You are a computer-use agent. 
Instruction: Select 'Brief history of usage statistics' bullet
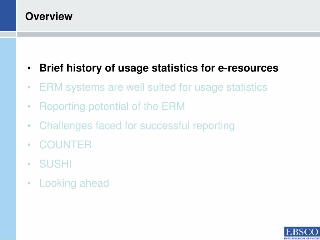[159, 68]
